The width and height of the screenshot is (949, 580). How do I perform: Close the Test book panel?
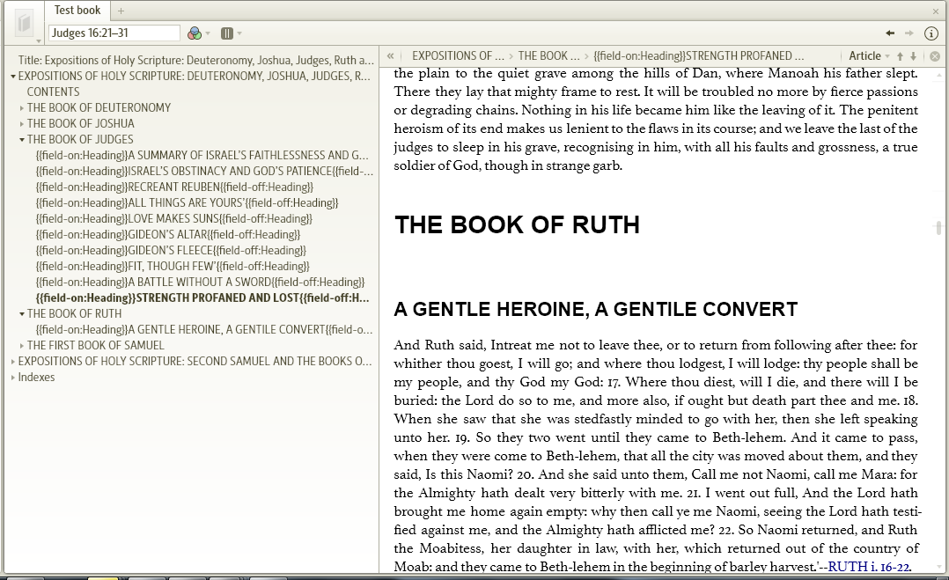(x=936, y=11)
